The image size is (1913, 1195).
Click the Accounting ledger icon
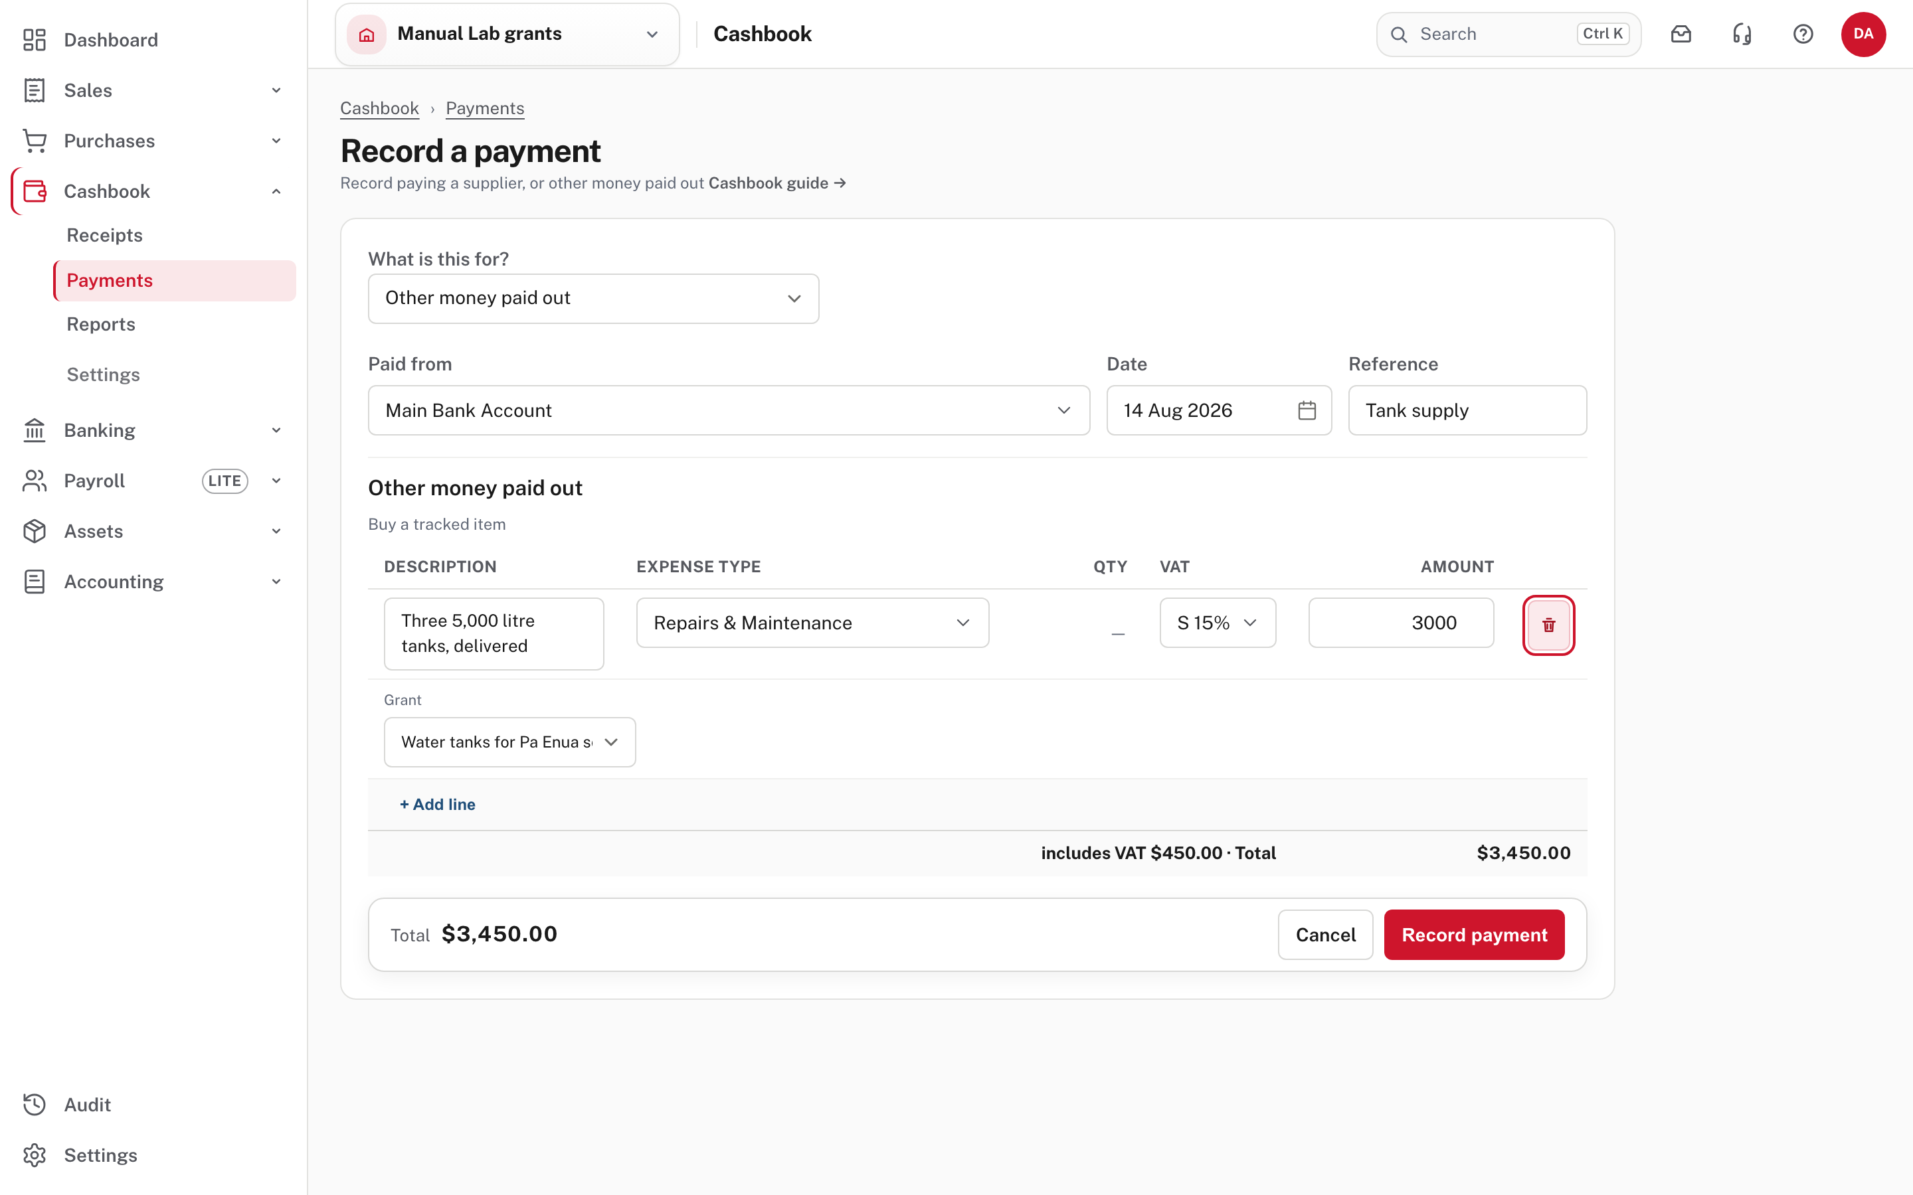pyautogui.click(x=34, y=582)
